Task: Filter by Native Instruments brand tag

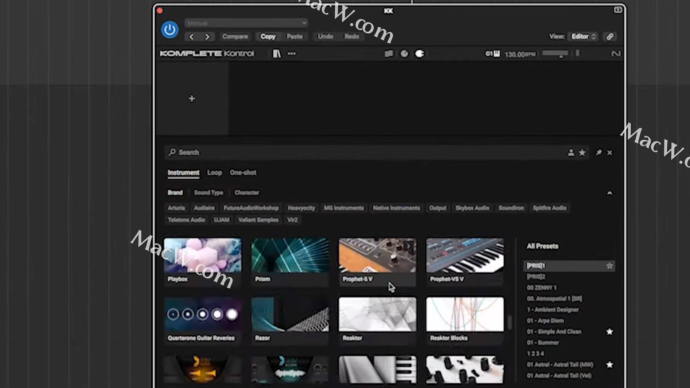Action: coord(396,208)
